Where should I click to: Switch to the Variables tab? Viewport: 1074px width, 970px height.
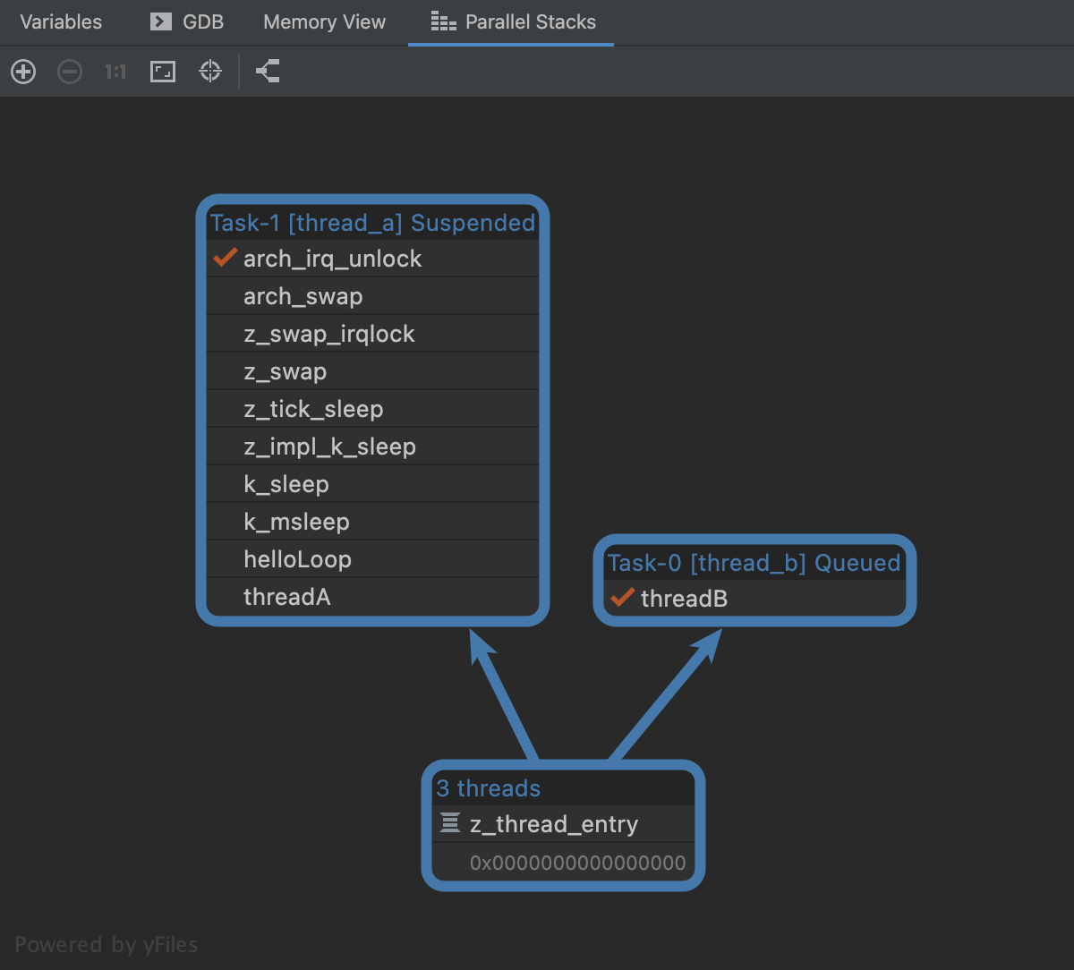(61, 22)
